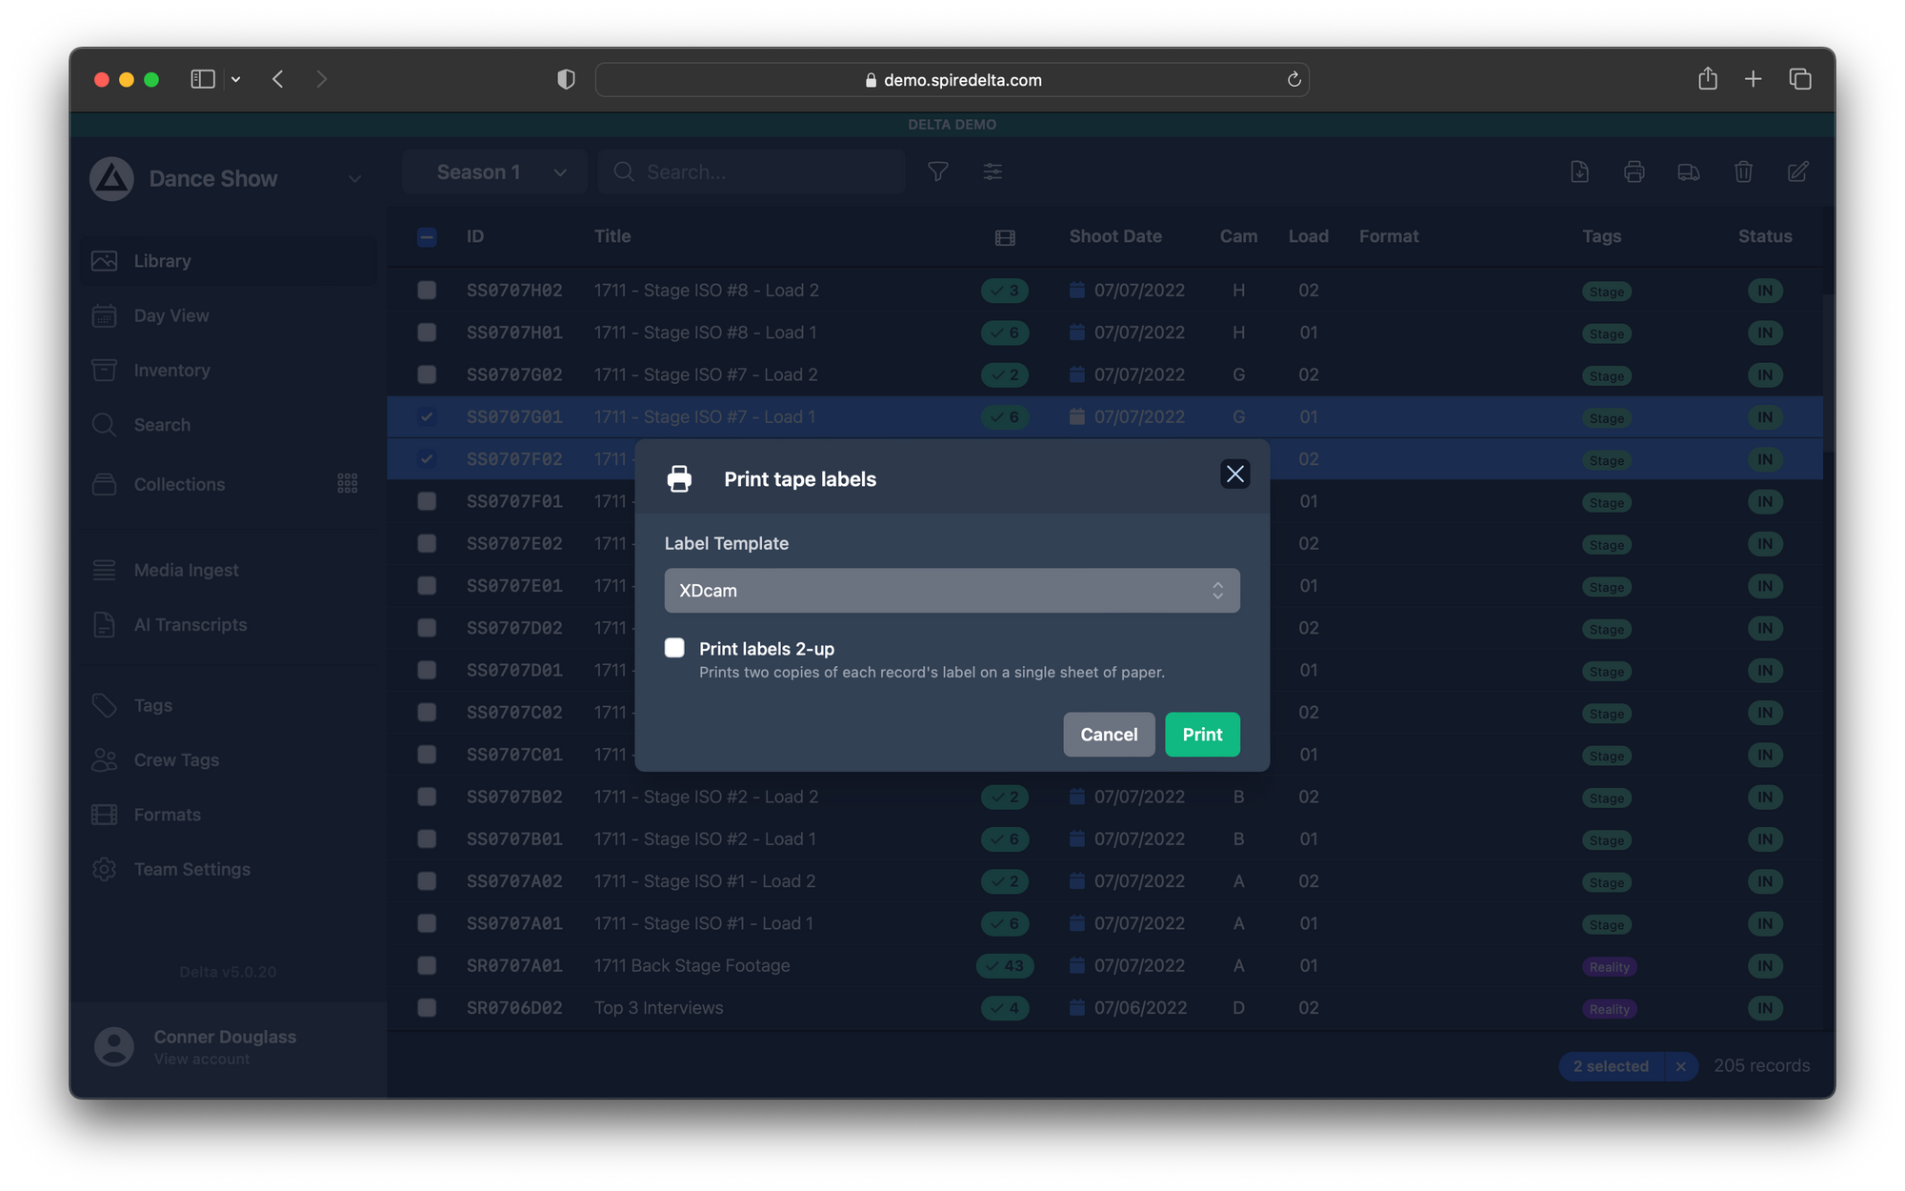Click the Search input field
This screenshot has width=1905, height=1191.
(762, 172)
